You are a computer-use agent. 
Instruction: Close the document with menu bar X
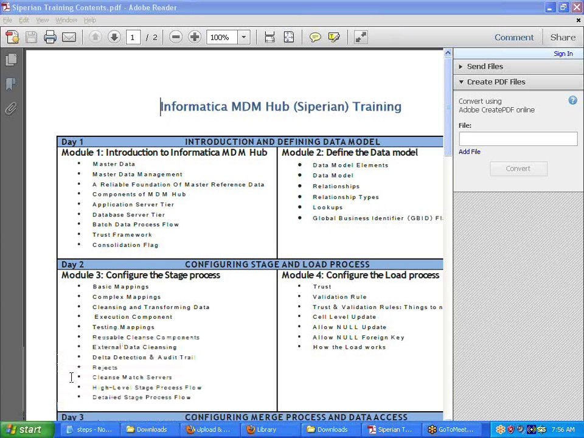[x=578, y=20]
